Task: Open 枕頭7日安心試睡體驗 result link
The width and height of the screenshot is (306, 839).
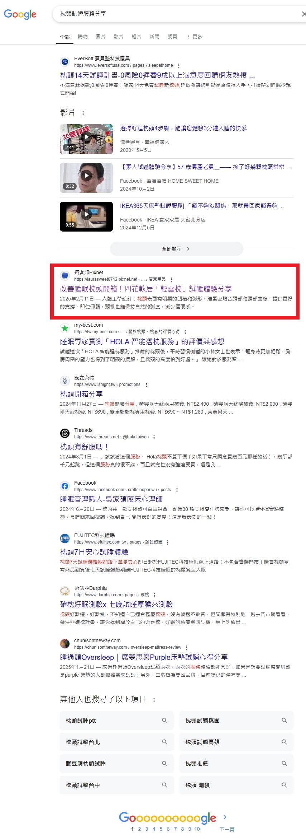Action: (x=94, y=552)
